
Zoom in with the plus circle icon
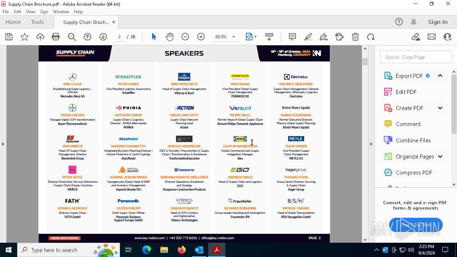(201, 37)
